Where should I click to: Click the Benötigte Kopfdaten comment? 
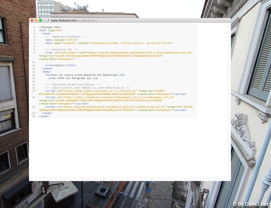66,37
